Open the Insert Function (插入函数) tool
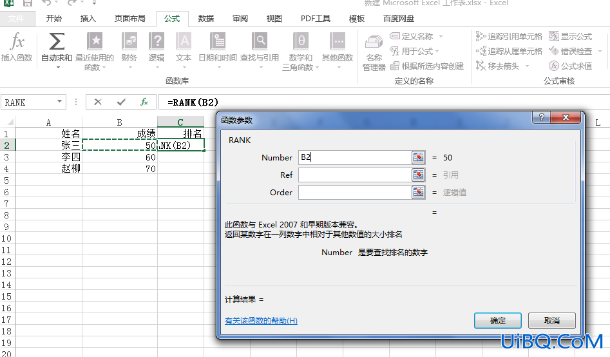Viewport: 610px width, 357px height. pos(17,47)
